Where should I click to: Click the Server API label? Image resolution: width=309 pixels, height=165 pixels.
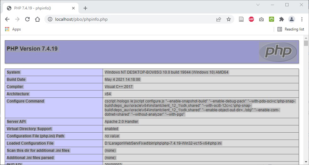16,122
